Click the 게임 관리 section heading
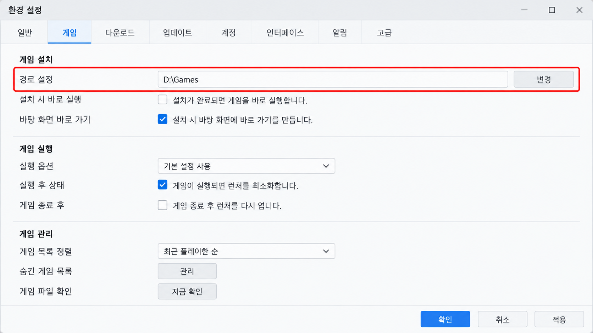Viewport: 593px width, 333px height. click(36, 234)
